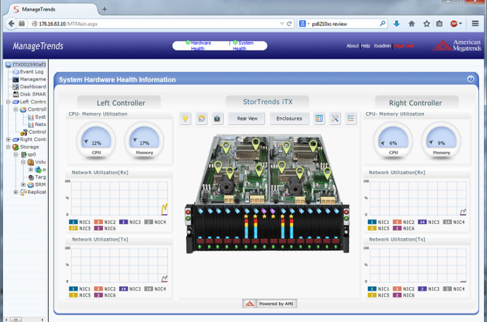Click the colored bullet list view icon
The height and width of the screenshot is (322, 487).
351,119
